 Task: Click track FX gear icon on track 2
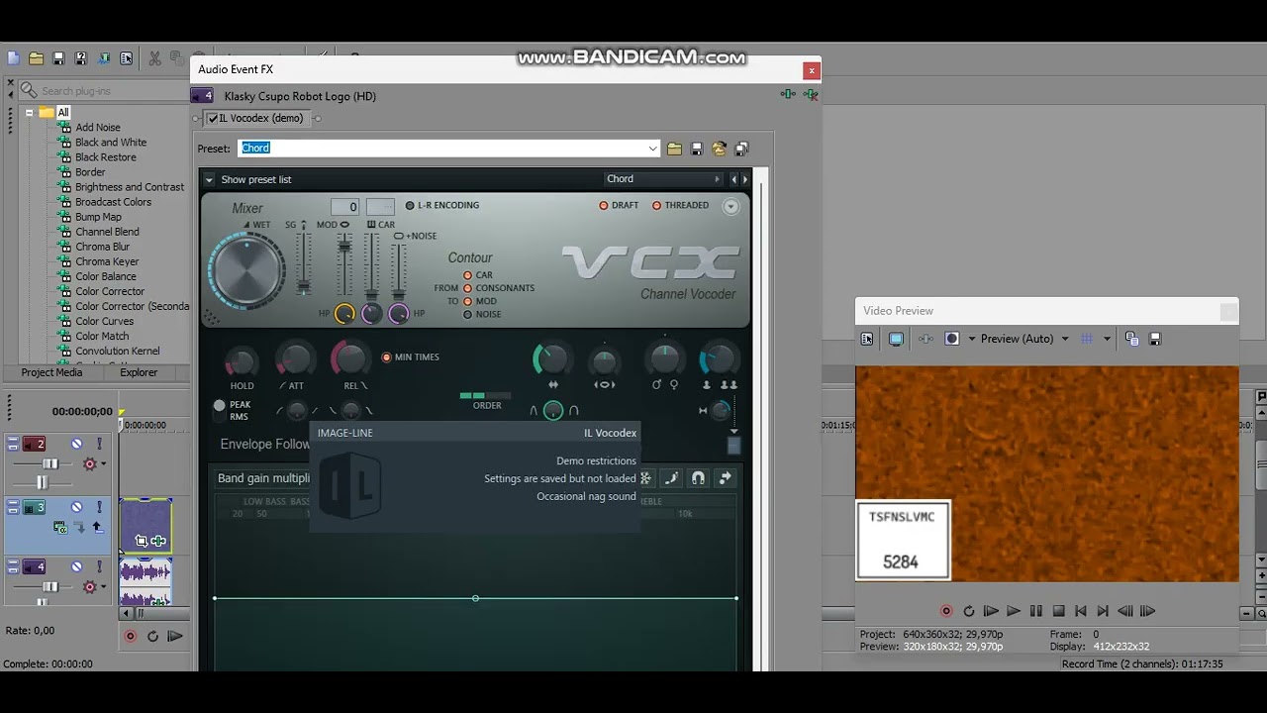point(90,463)
